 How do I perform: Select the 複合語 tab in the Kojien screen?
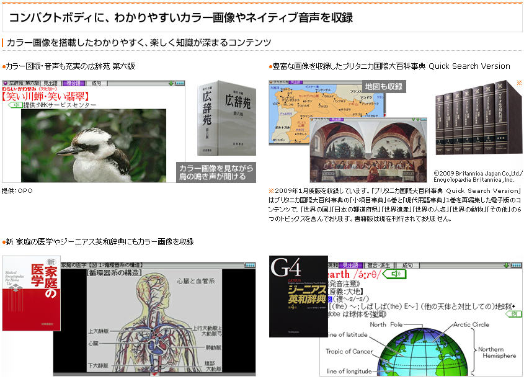tap(74, 83)
